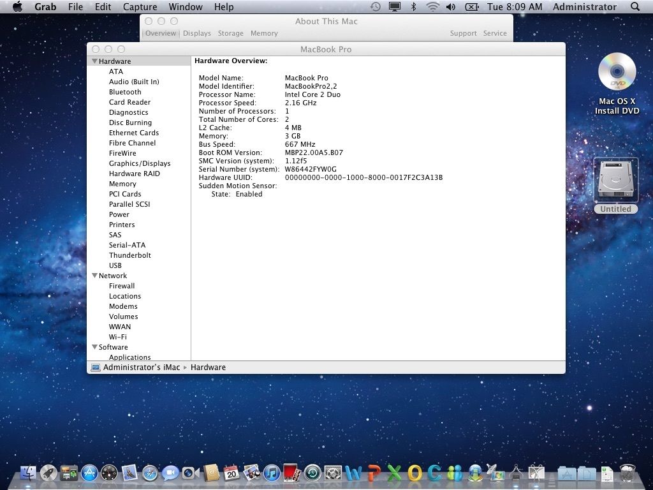This screenshot has height=490, width=653.
Task: Switch to the Storage tab
Action: pyautogui.click(x=230, y=33)
